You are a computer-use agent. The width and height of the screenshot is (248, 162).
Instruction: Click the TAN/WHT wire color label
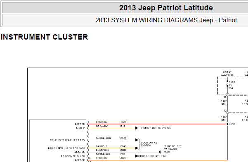pyautogui.click(x=102, y=146)
